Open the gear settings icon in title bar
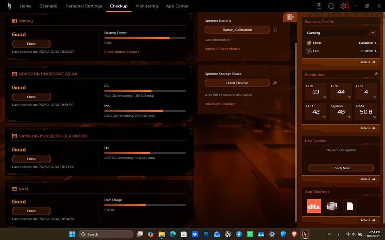The height and width of the screenshot is (240, 385). tap(343, 6)
